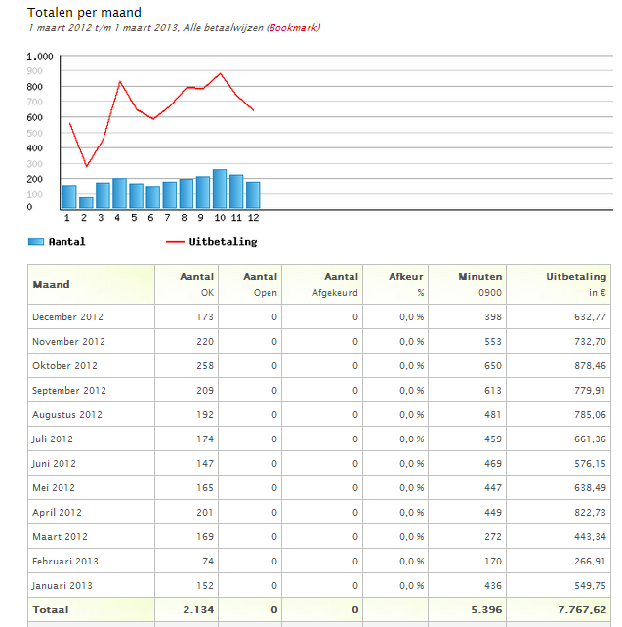Click the 878,46 payout for Oktober
Viewport: 622px width, 627px height.
point(590,366)
